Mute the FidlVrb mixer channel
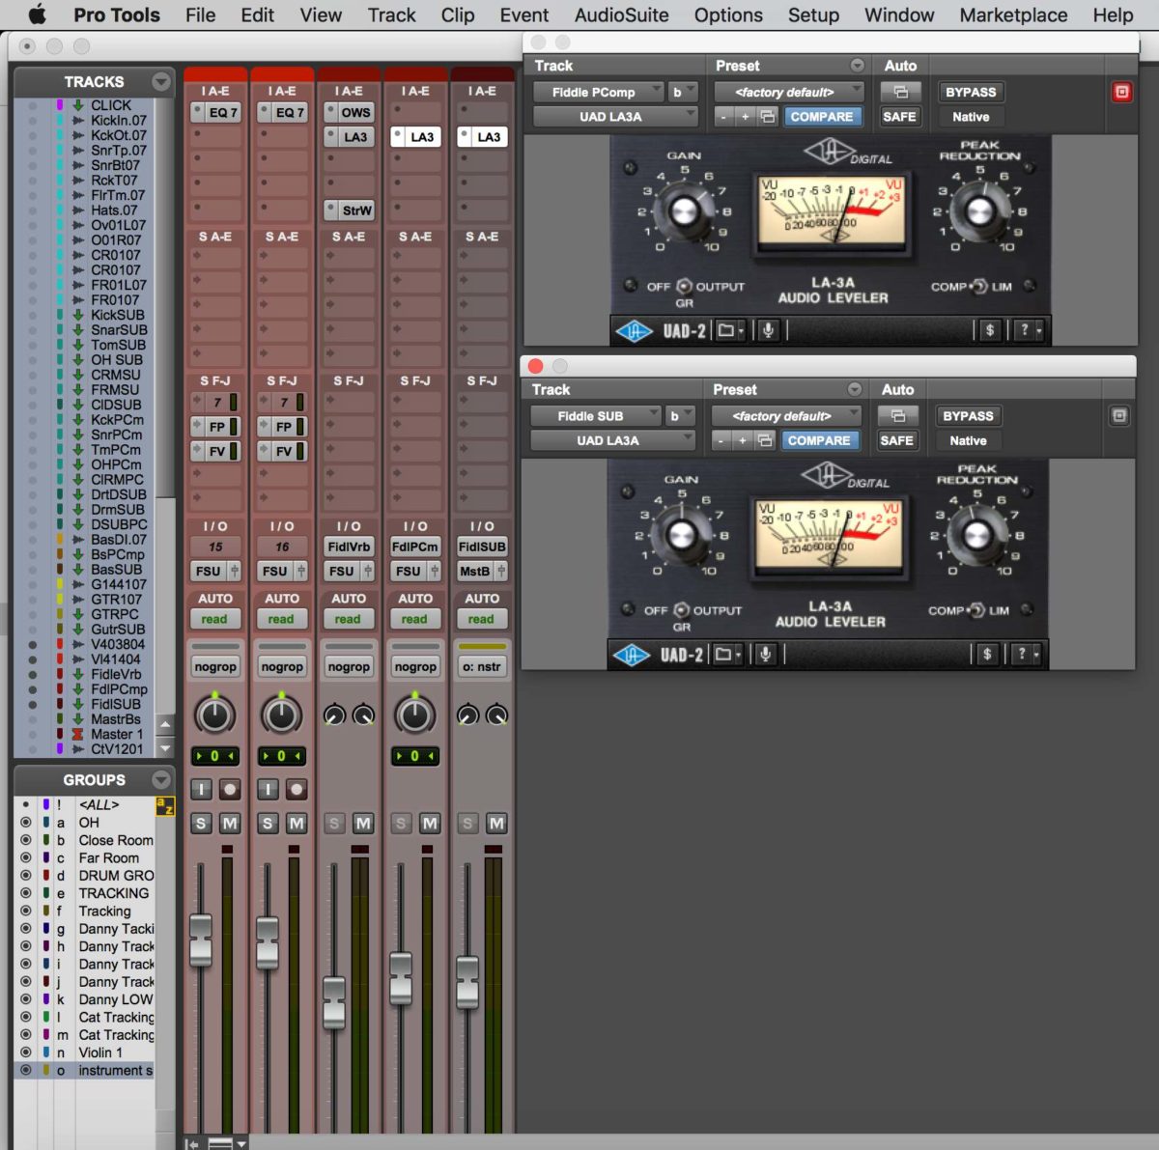Screen dimensions: 1159x1150 click(363, 824)
